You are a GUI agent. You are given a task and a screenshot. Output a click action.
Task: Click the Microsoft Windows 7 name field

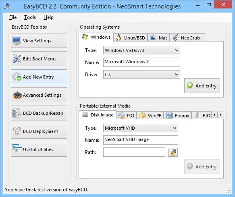click(x=141, y=62)
